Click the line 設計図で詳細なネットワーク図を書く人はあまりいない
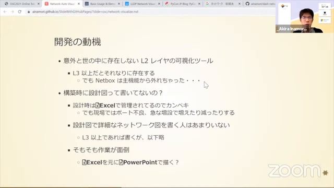The width and height of the screenshot is (334, 188). (151, 125)
